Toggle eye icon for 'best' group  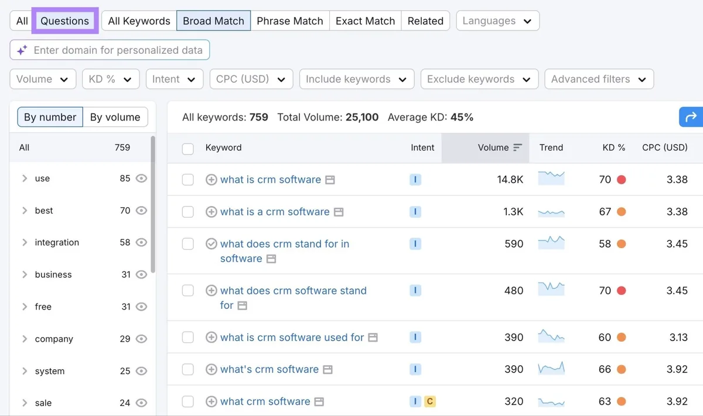pos(141,211)
